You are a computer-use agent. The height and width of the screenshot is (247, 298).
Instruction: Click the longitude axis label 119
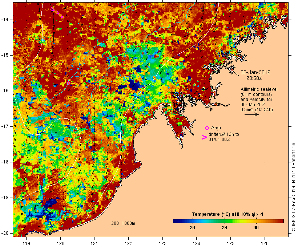pos(26,243)
